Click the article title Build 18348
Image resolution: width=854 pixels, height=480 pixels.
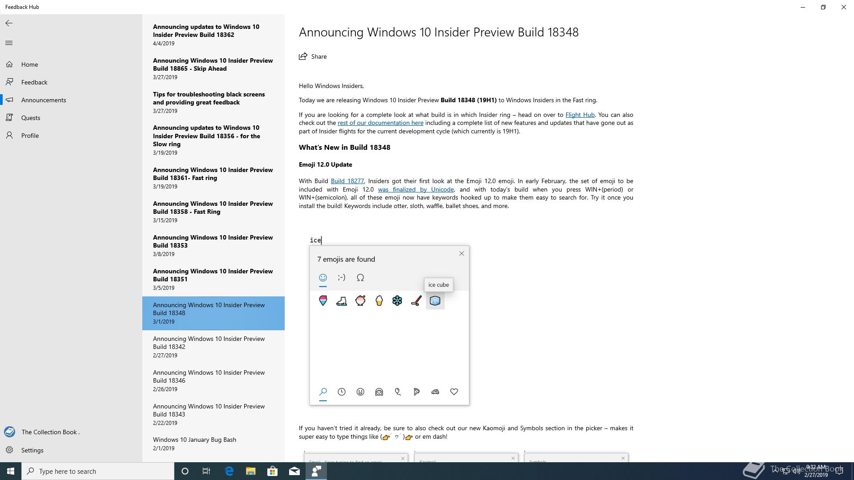pyautogui.click(x=439, y=32)
